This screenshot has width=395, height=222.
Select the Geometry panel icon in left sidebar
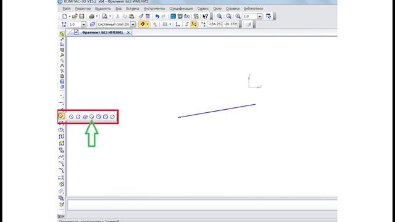pos(62,34)
